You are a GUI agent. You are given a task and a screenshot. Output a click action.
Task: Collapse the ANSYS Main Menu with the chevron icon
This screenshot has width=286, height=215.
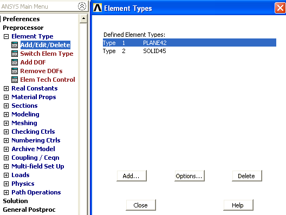tap(82, 6)
